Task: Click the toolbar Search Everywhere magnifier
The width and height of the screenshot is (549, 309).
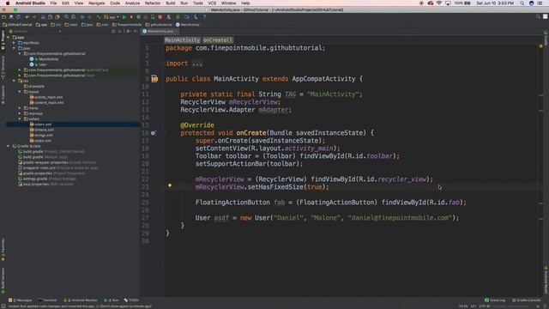Action: point(538,16)
